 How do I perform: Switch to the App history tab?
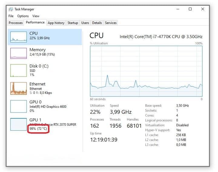[x=56, y=23]
